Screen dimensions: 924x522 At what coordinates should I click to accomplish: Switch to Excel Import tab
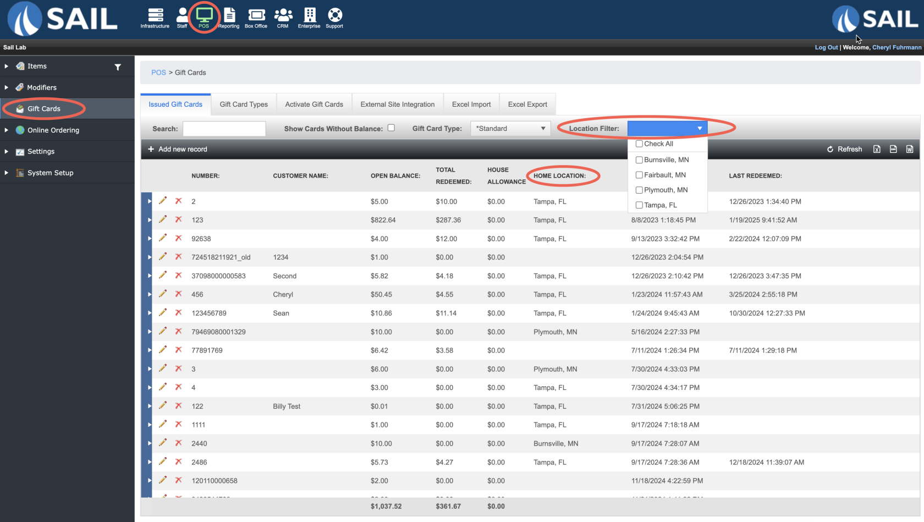(471, 105)
